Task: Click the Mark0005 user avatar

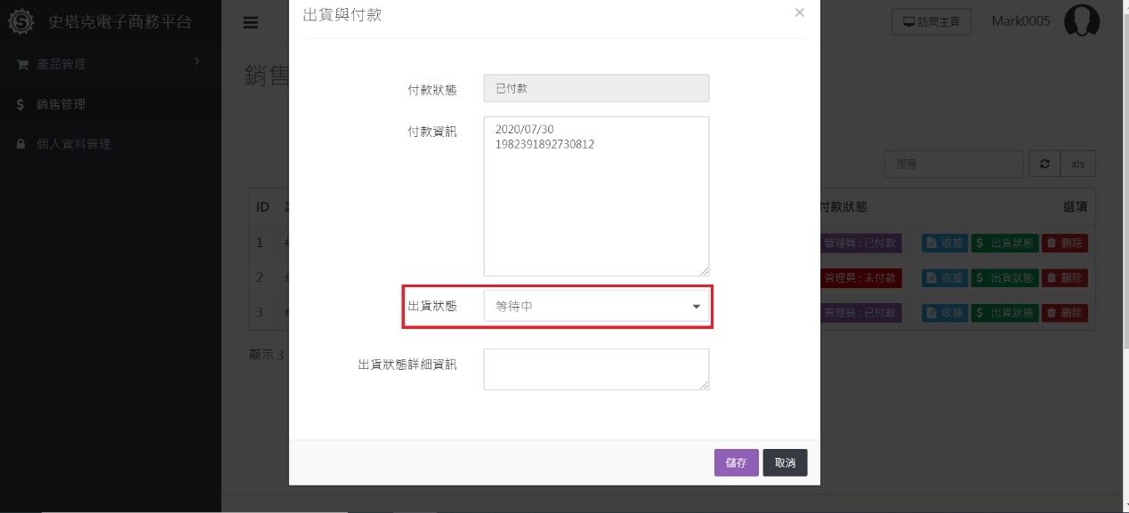Action: coord(1082,21)
